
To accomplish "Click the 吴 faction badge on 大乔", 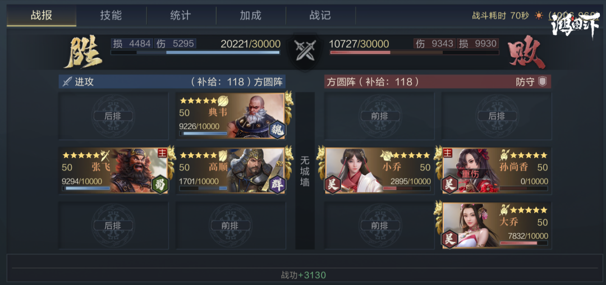I will coord(450,239).
